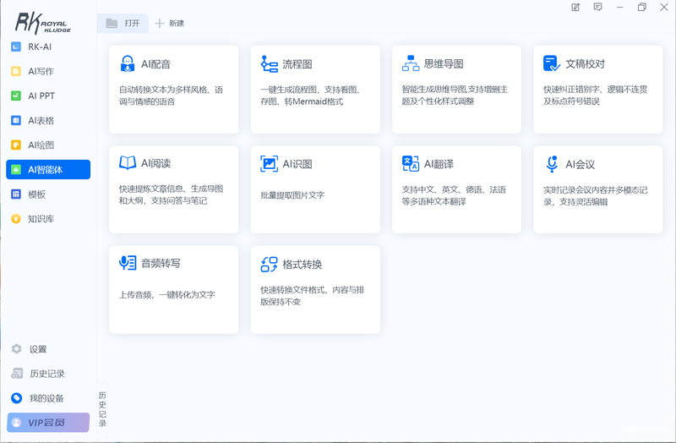Viewport: 676px width, 443px height.
Task: Click the folder icon beside 打开
Action: pos(112,24)
